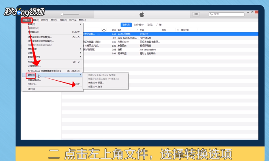Choose the 退出(X) menu item

click(x=52, y=89)
